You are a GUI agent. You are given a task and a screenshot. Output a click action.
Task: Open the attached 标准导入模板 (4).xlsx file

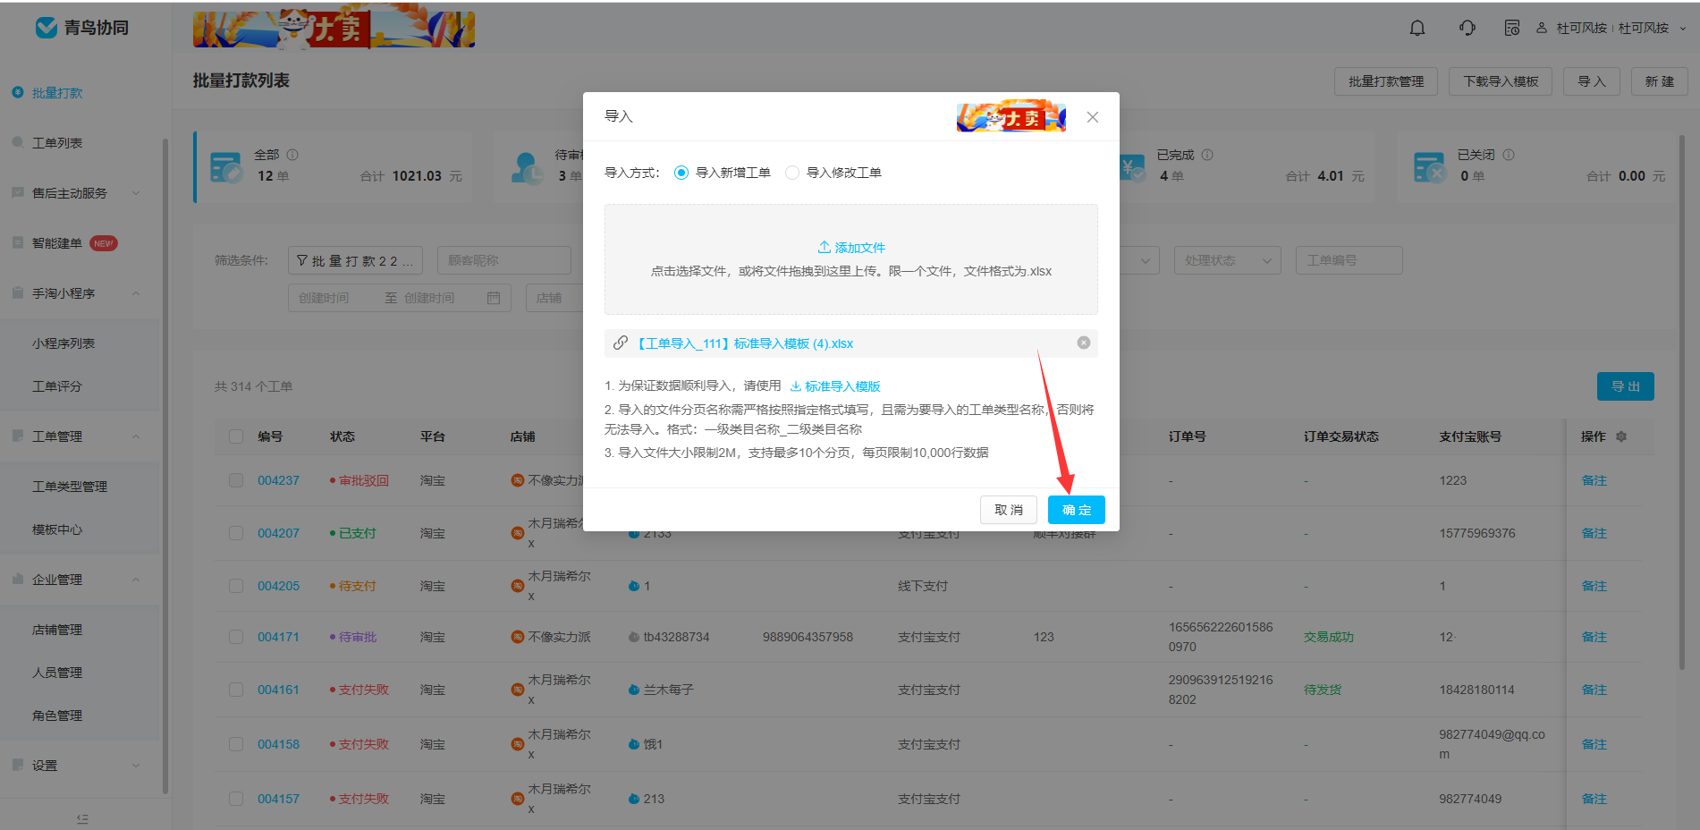[x=746, y=343]
